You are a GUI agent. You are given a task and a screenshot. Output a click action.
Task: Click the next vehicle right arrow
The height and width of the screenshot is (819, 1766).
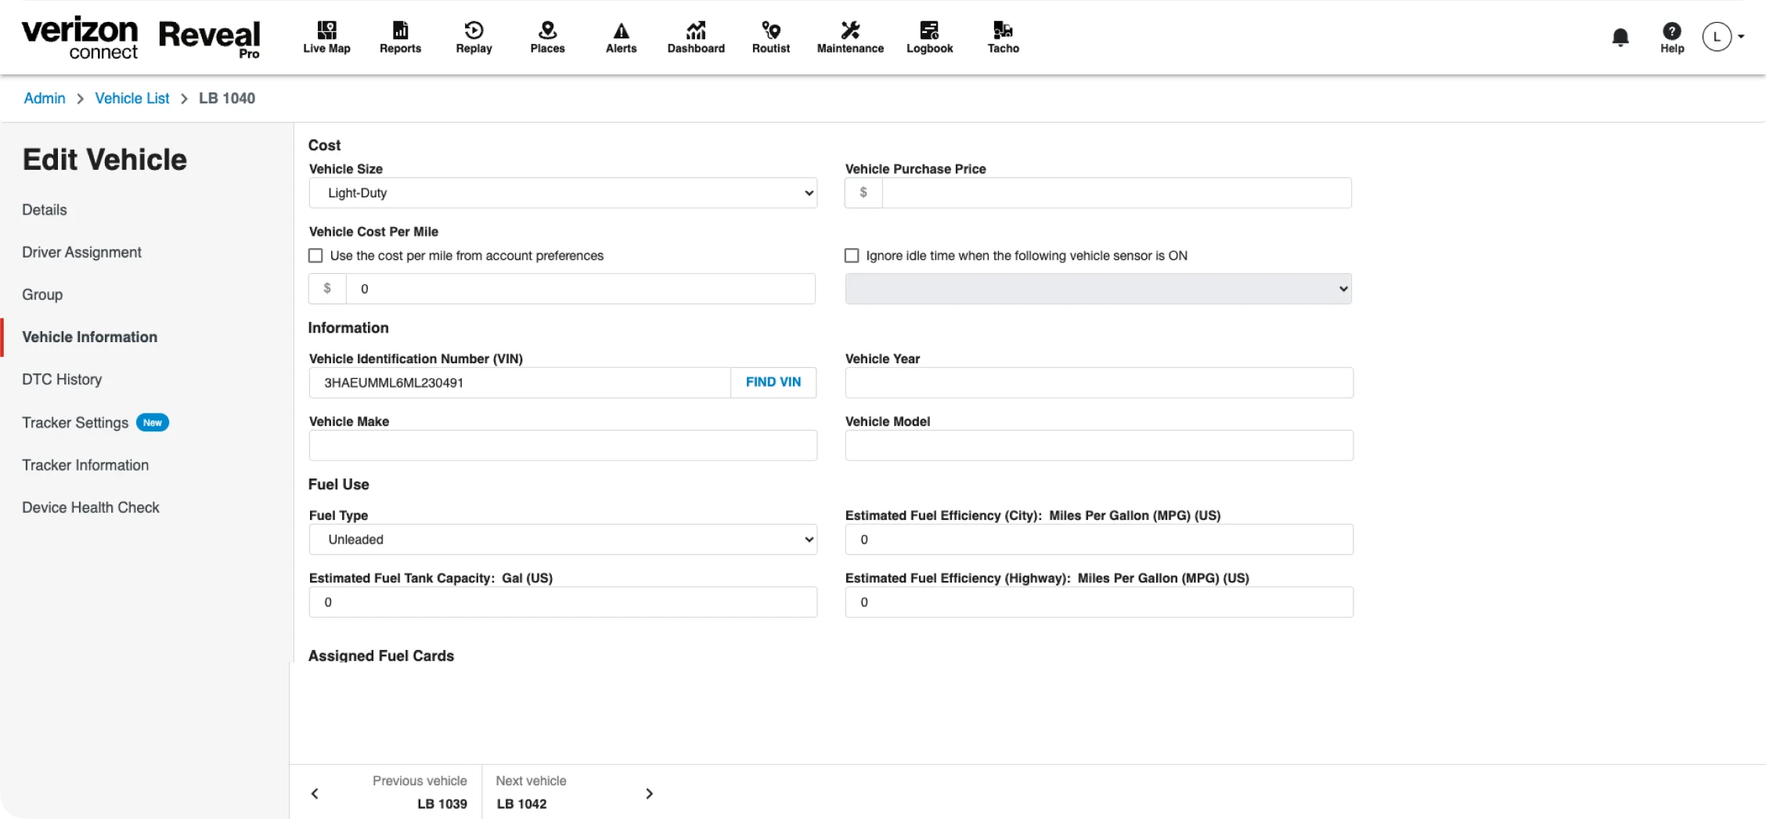[x=649, y=793]
